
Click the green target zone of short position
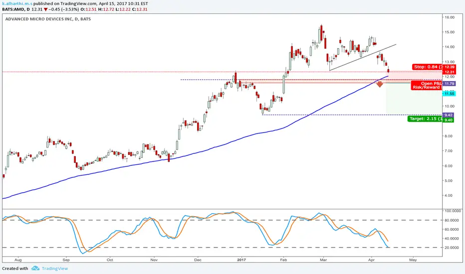[x=414, y=99]
